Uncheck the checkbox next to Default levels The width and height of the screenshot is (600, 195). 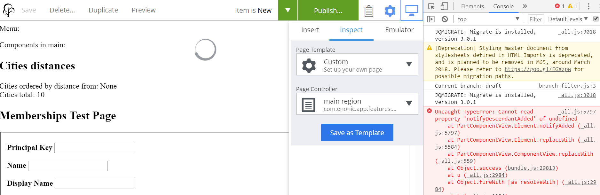[x=596, y=19]
